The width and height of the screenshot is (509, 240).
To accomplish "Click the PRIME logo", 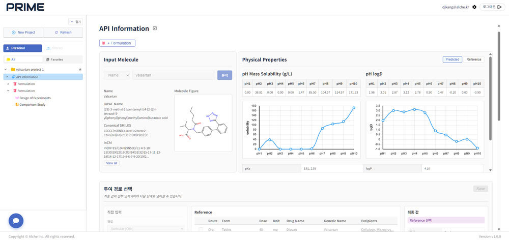I will [25, 7].
